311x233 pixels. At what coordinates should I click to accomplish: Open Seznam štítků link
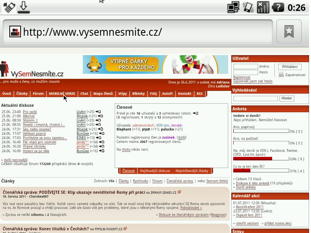tap(217, 181)
